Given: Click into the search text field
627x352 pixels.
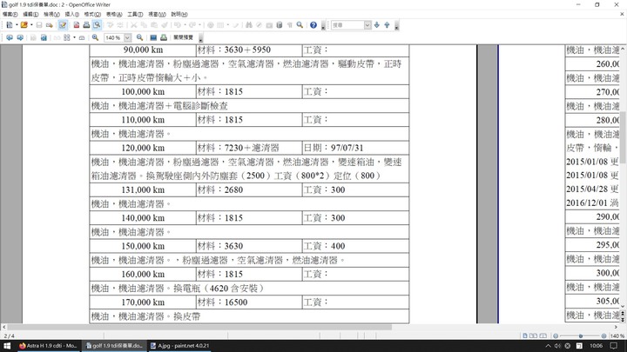Looking at the screenshot, I should (x=347, y=25).
